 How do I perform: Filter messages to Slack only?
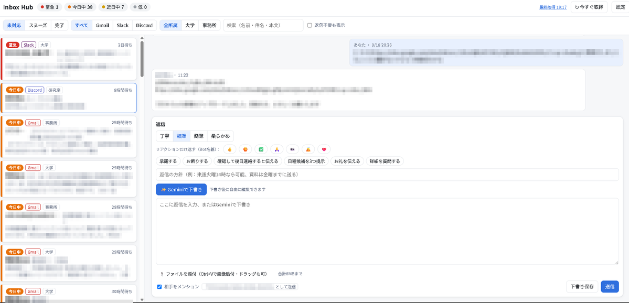pyautogui.click(x=122, y=25)
